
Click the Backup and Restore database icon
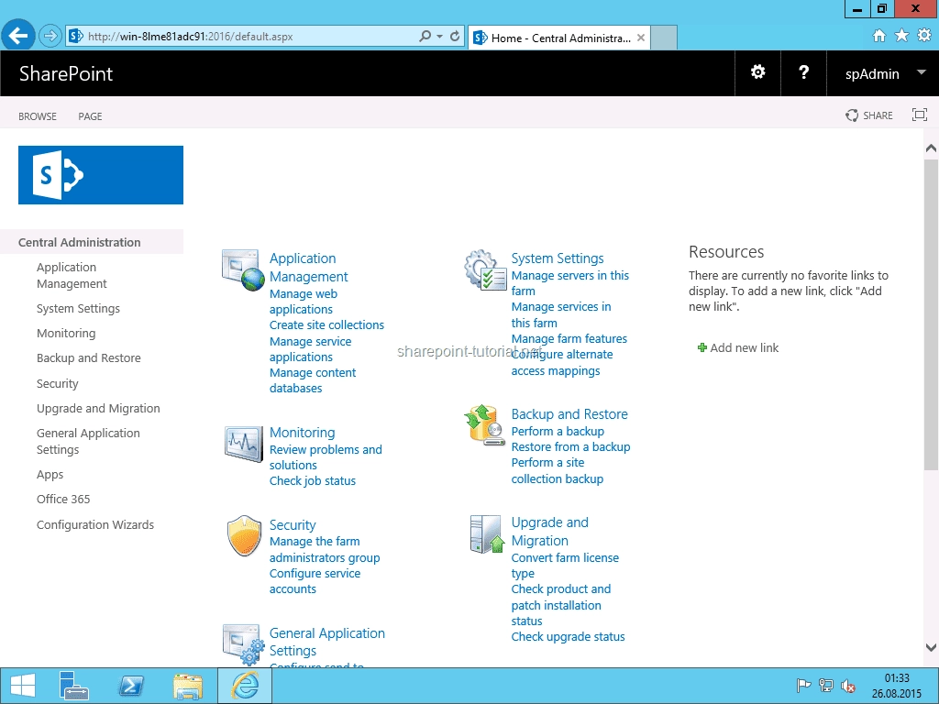(484, 424)
